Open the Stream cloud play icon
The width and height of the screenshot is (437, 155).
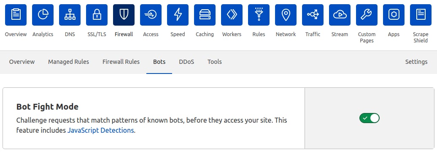(x=340, y=15)
